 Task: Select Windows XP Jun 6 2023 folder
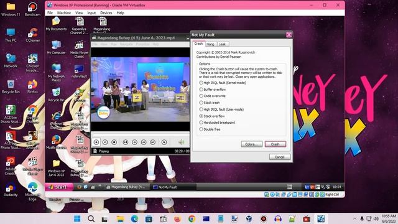pos(56,168)
